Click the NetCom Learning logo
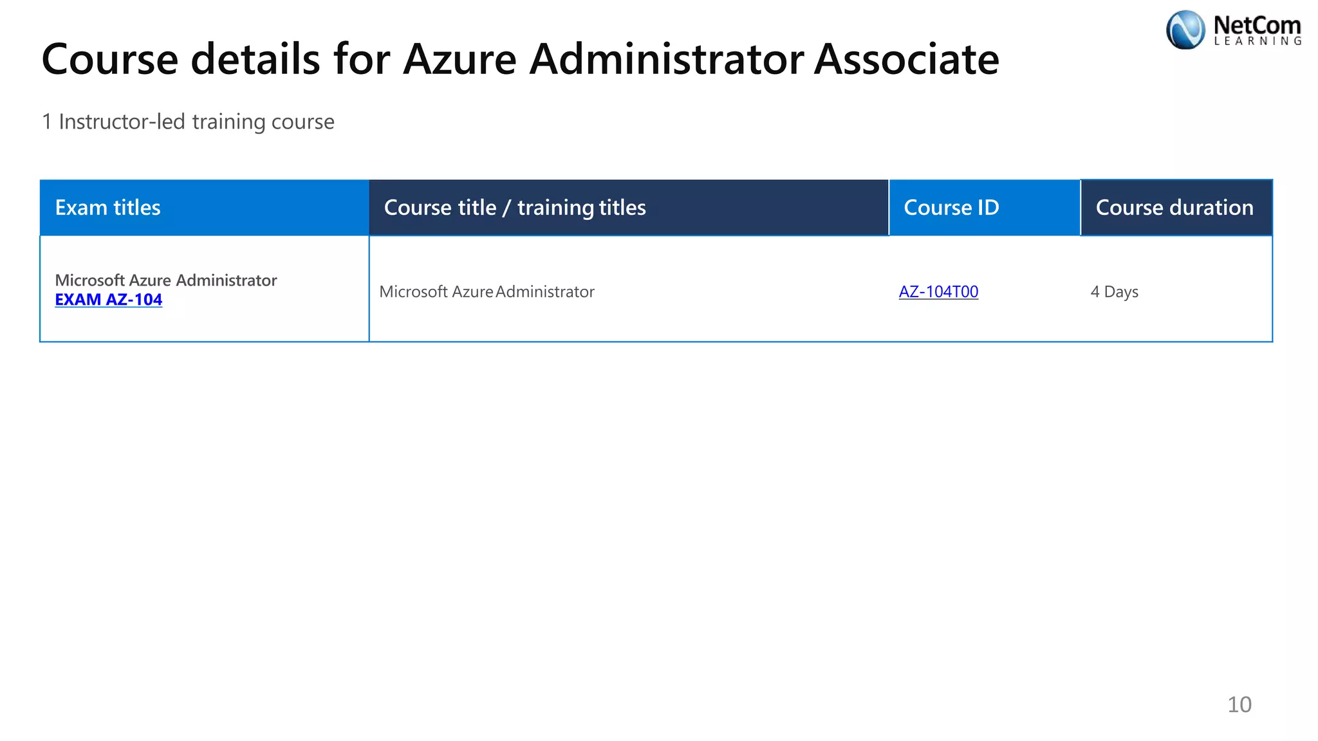 click(1234, 30)
